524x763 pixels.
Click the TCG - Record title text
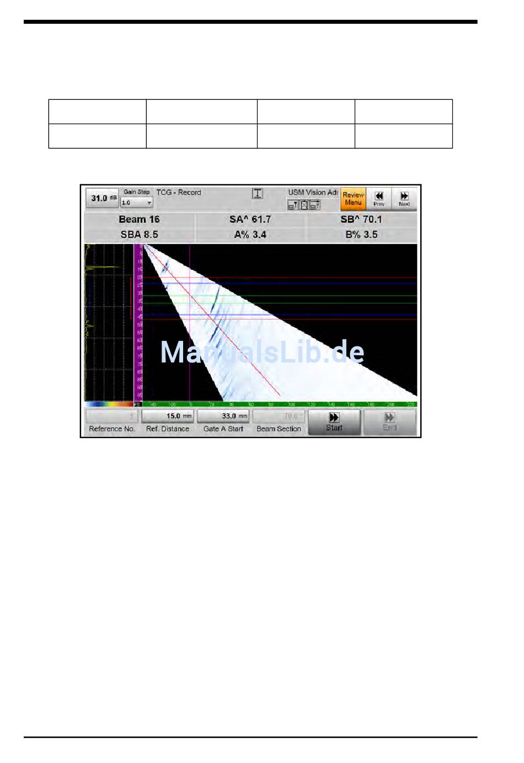[179, 193]
